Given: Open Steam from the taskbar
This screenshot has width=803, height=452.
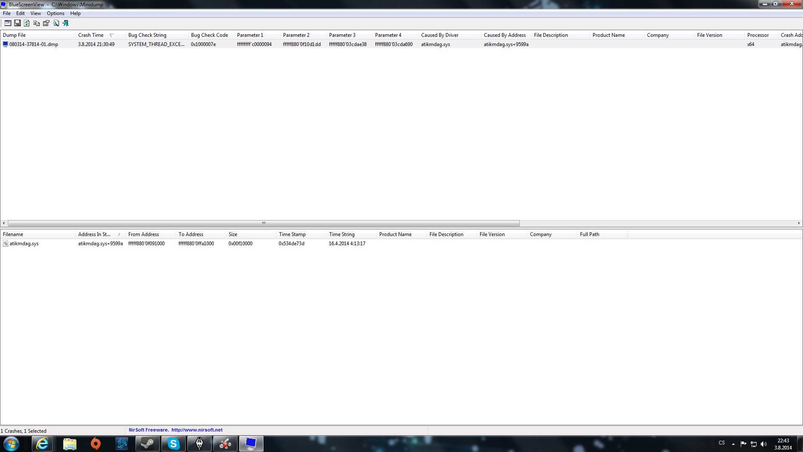Looking at the screenshot, I should [x=147, y=444].
